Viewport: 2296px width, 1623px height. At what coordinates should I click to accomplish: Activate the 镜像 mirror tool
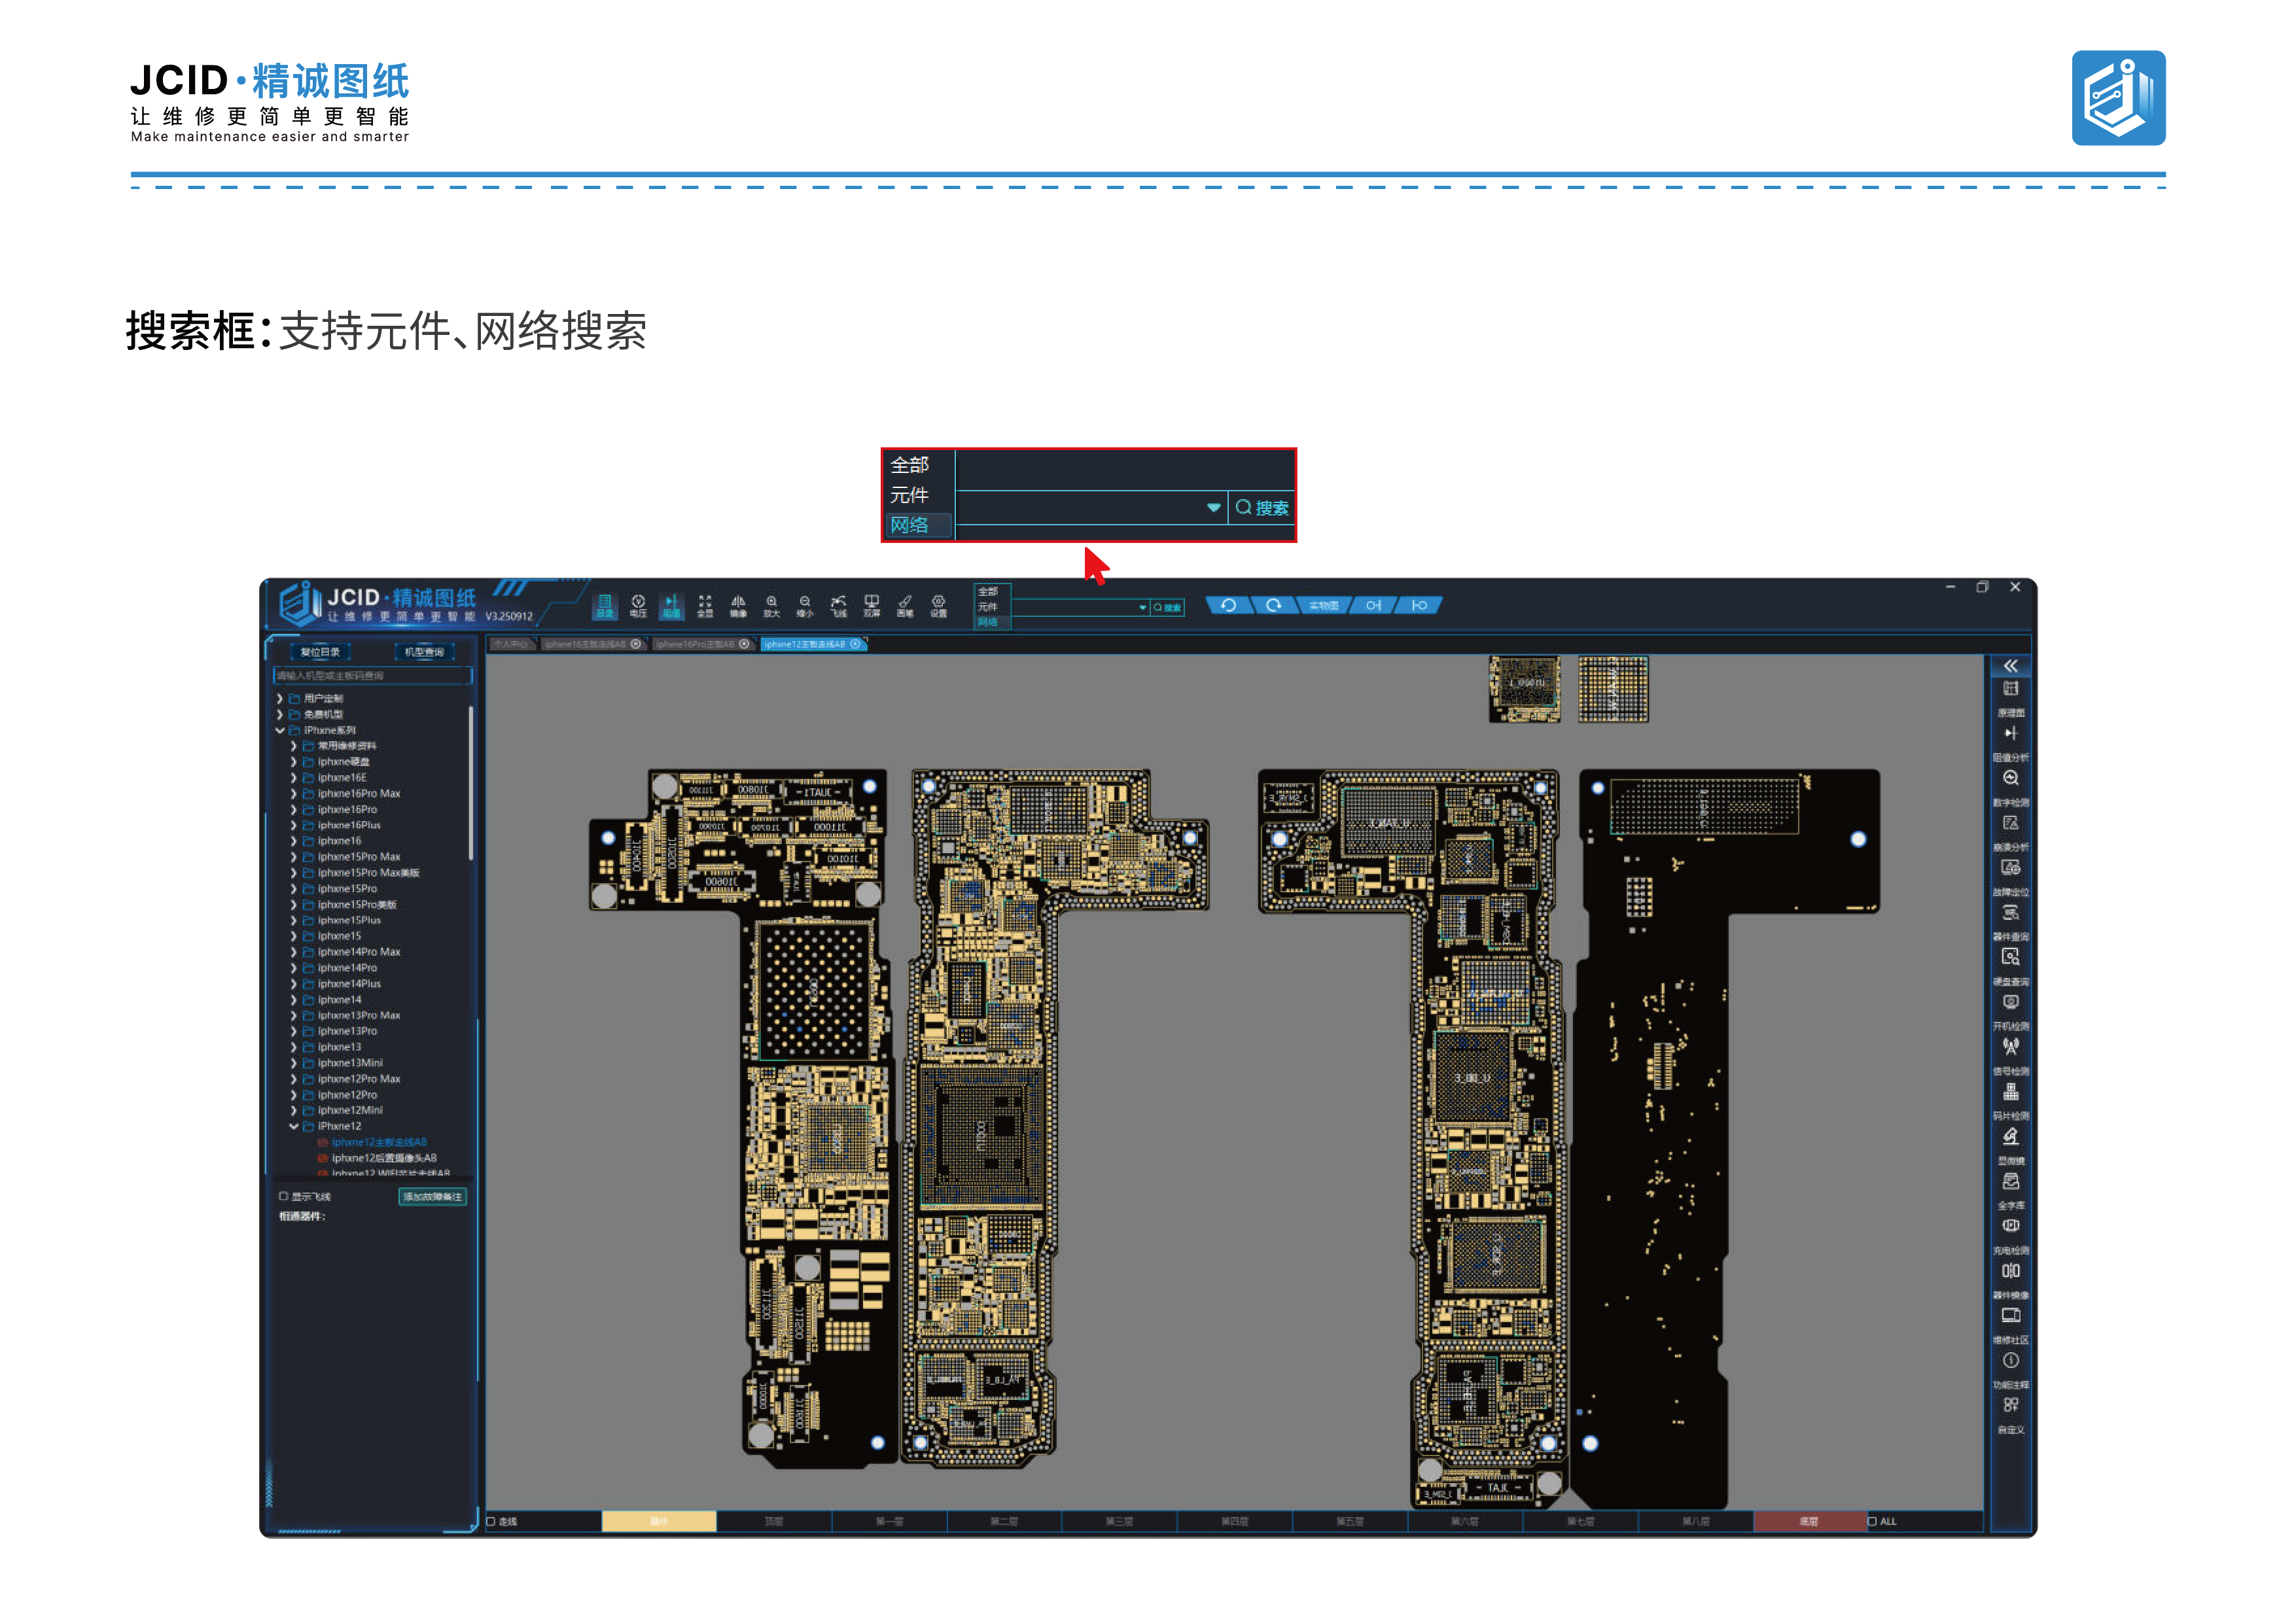click(x=738, y=606)
